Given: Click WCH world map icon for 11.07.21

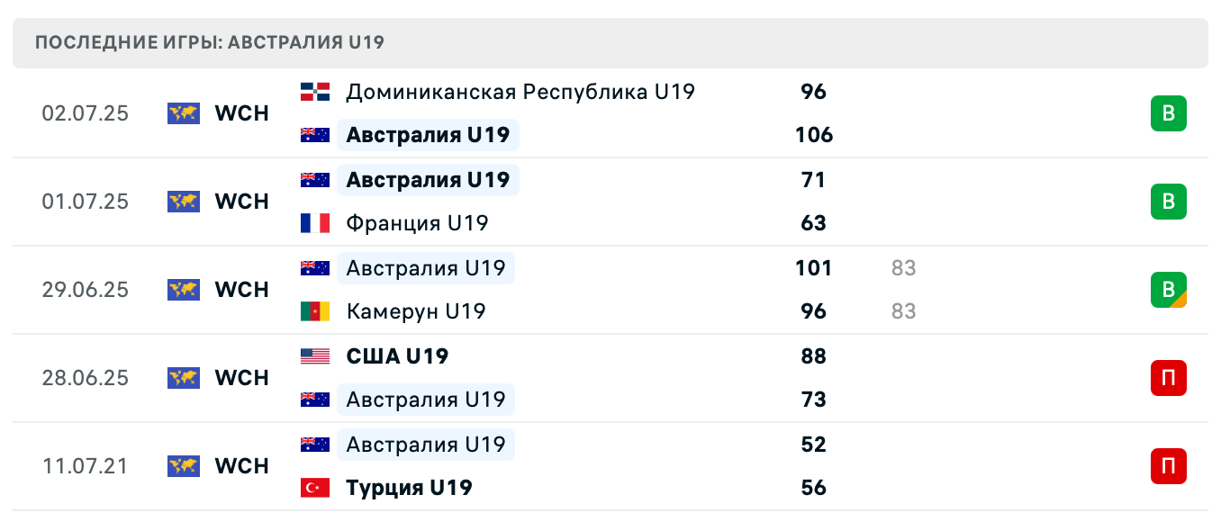Looking at the screenshot, I should click(x=183, y=466).
